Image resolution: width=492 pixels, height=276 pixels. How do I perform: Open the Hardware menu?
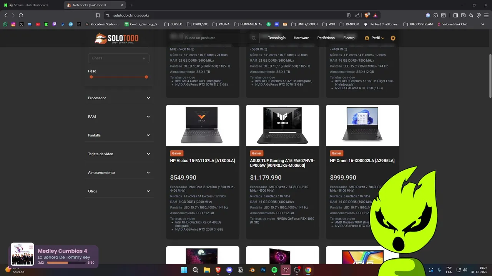click(301, 38)
